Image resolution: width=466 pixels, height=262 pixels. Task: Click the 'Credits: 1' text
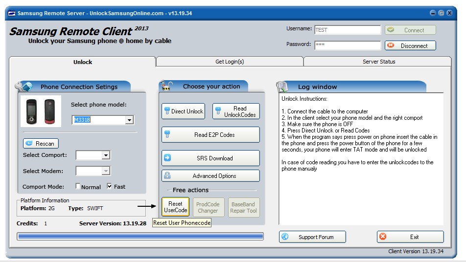click(32, 223)
